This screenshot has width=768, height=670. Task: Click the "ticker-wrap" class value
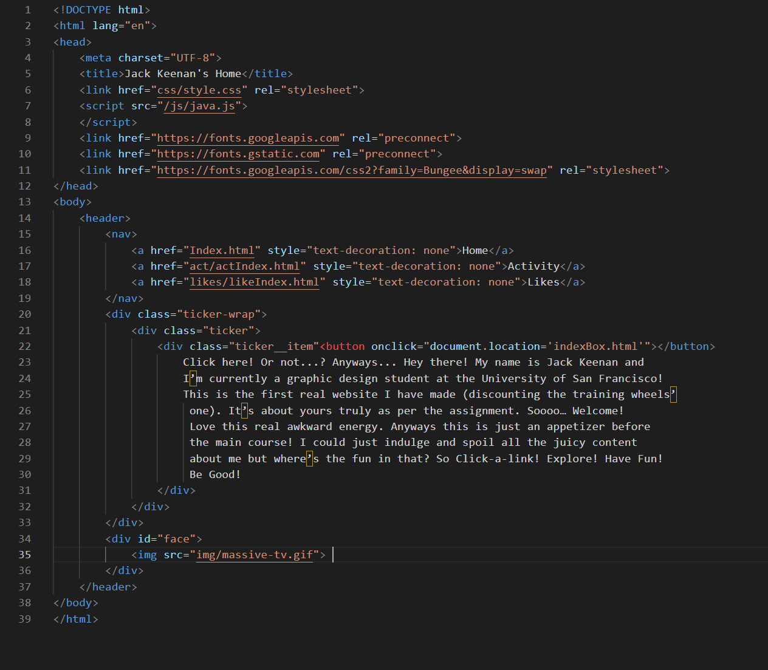[x=219, y=314]
